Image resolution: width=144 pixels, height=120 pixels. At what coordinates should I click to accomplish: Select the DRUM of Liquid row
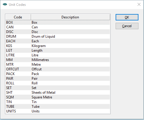coord(58,36)
